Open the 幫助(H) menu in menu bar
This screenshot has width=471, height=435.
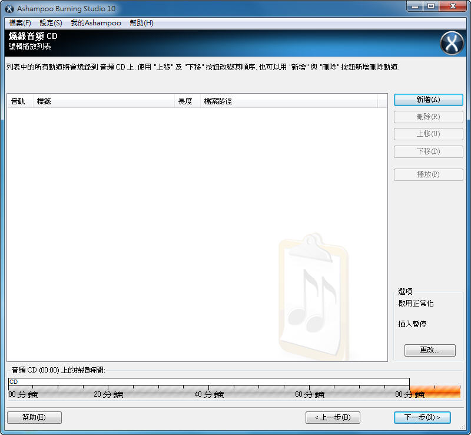(141, 23)
